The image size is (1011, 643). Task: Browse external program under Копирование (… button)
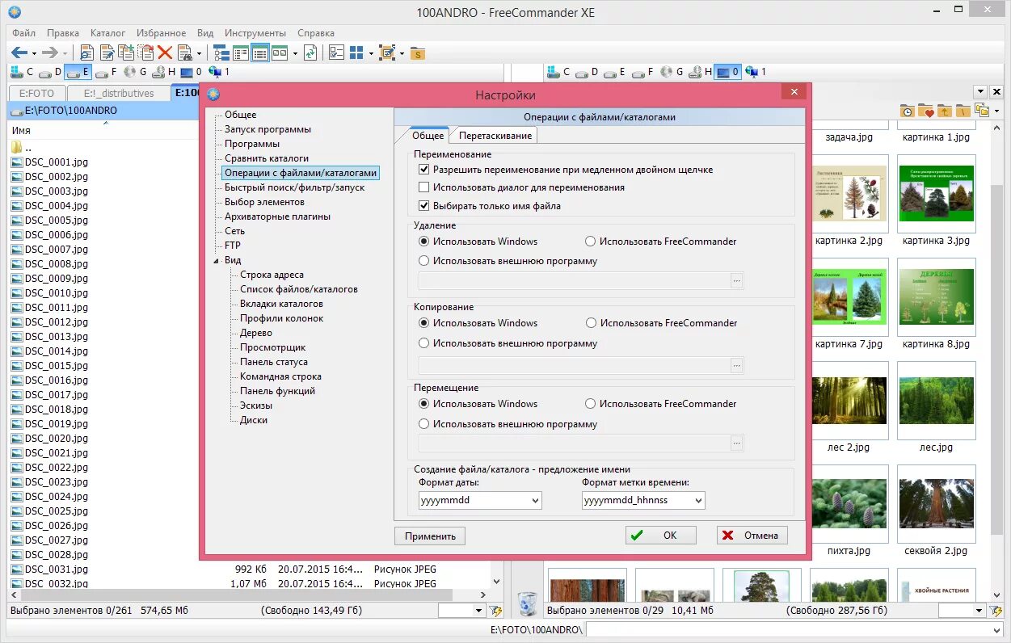[x=736, y=365]
